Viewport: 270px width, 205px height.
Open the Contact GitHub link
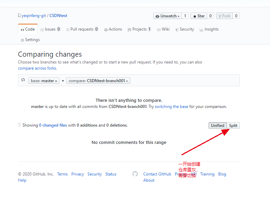(157, 174)
